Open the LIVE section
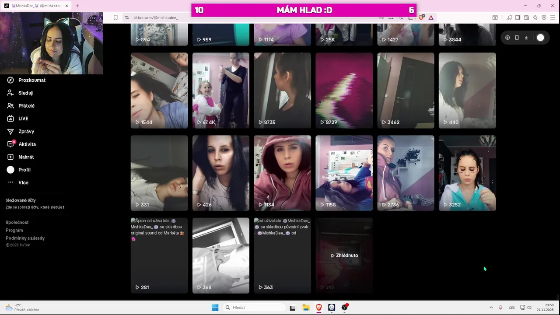Image resolution: width=560 pixels, height=315 pixels. click(x=18, y=119)
